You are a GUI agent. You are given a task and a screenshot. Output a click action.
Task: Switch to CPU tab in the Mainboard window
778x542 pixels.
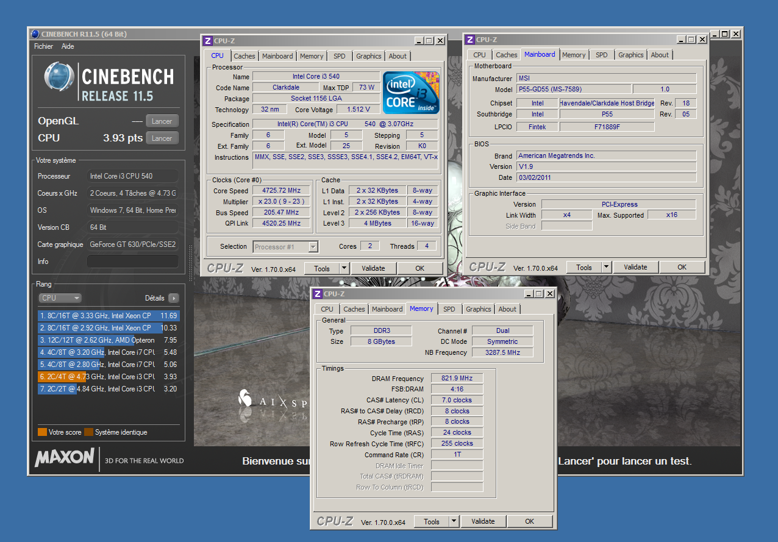pos(480,55)
